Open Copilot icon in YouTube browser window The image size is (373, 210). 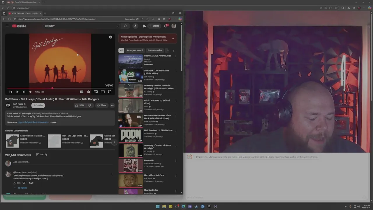click(180, 19)
